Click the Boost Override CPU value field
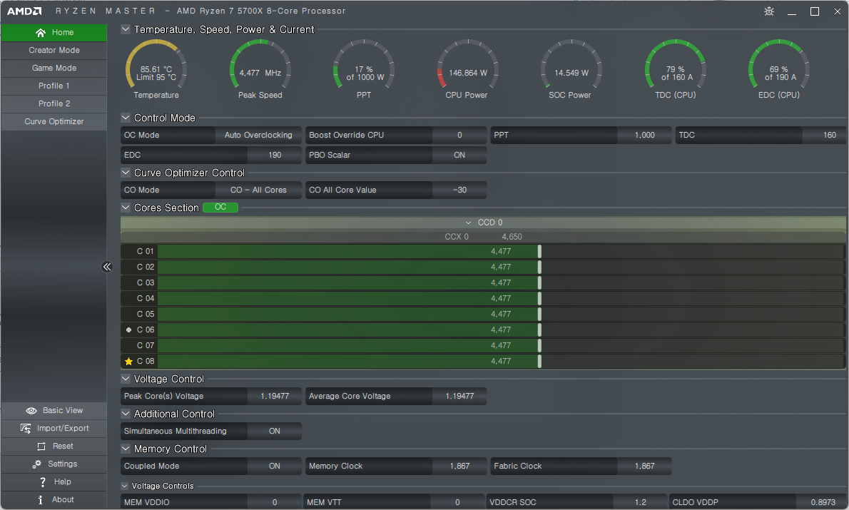Image resolution: width=849 pixels, height=510 pixels. tap(459, 135)
